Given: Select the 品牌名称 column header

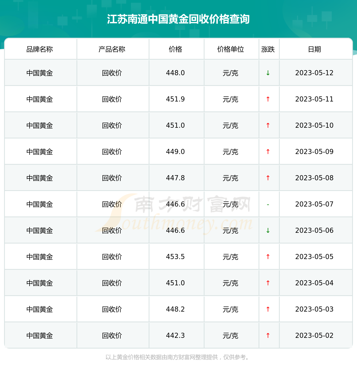Looking at the screenshot, I should pyautogui.click(x=40, y=49).
